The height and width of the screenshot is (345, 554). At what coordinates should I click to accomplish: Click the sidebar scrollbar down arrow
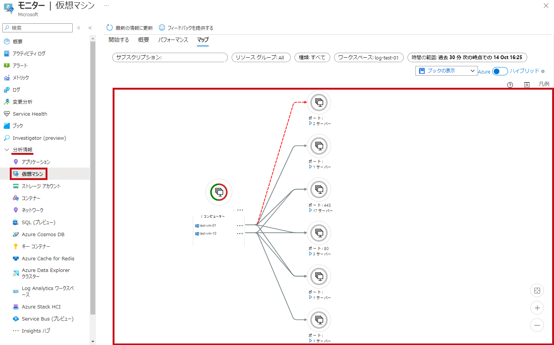93,342
